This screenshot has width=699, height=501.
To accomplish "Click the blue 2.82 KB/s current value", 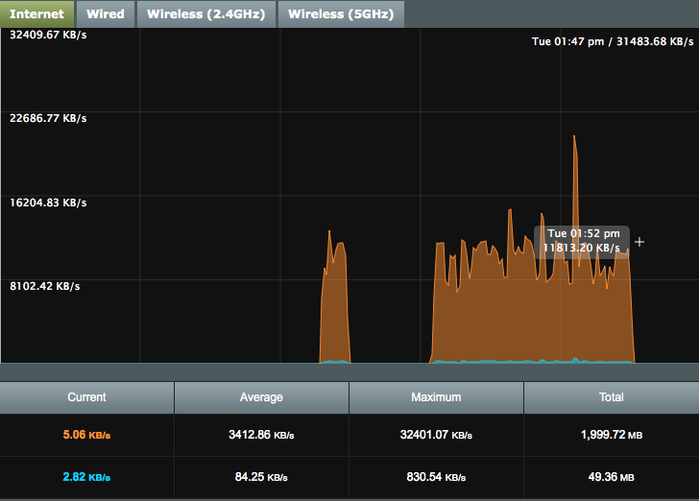I will coord(86,477).
